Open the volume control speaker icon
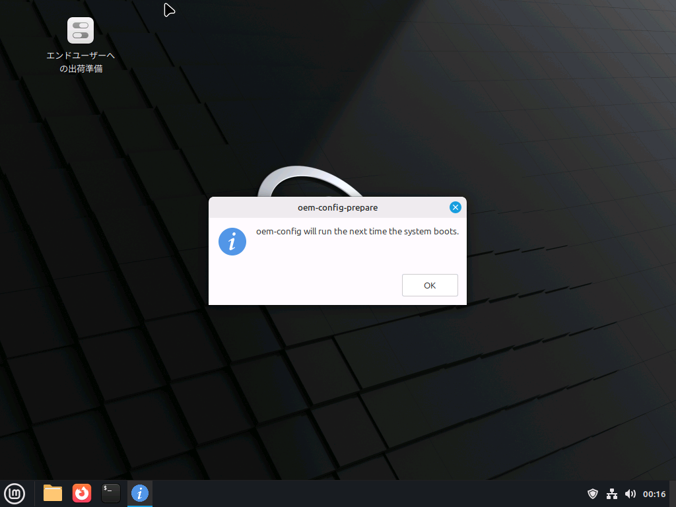This screenshot has height=507, width=676. click(x=630, y=494)
